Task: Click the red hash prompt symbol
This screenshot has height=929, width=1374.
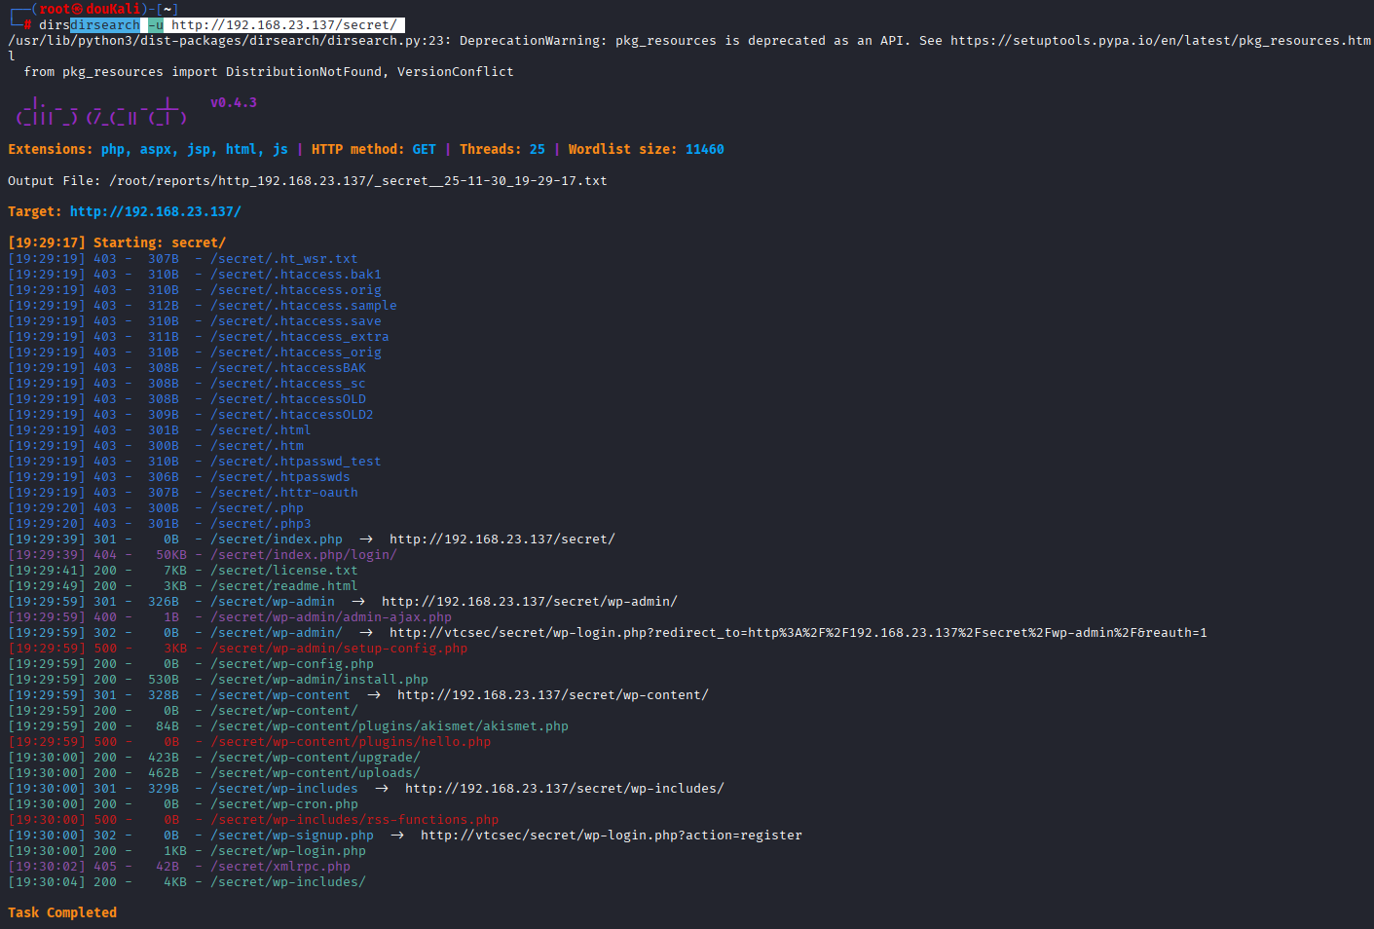Action: (28, 25)
